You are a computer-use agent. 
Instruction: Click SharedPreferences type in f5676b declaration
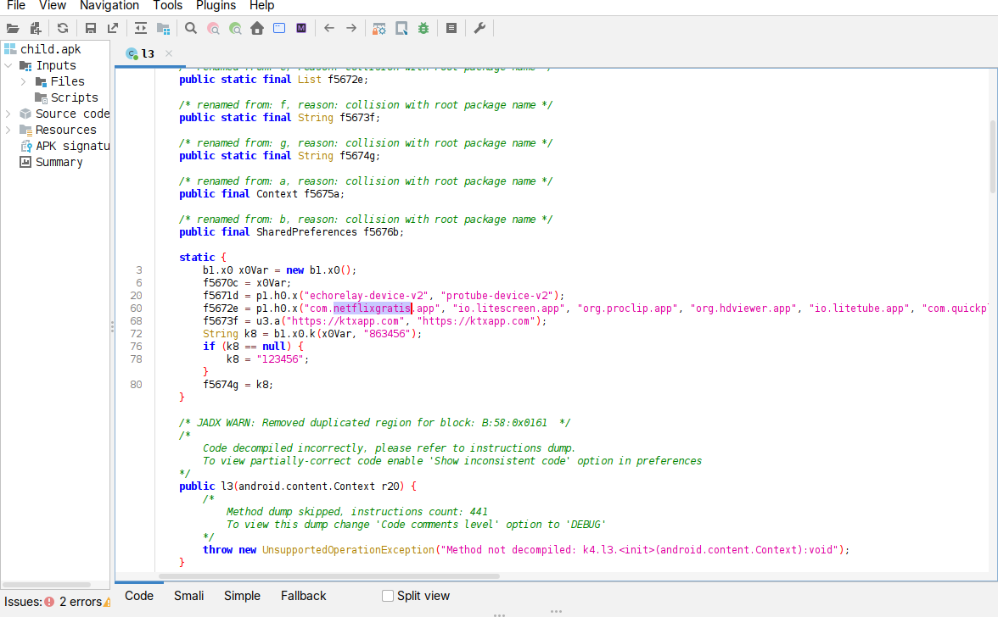[x=307, y=232]
